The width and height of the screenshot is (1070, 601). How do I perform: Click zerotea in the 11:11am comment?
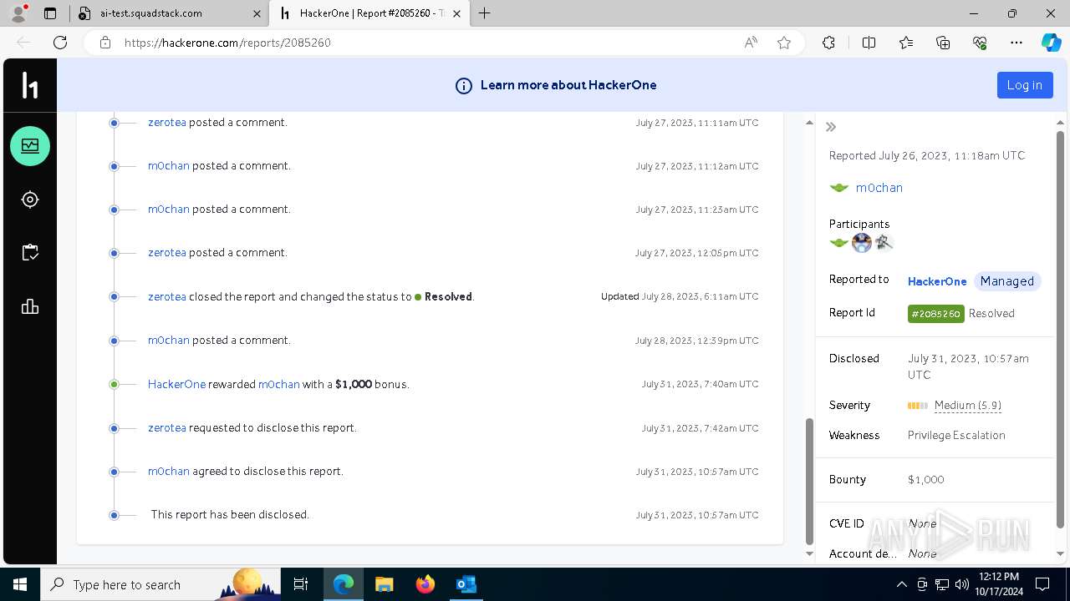167,123
